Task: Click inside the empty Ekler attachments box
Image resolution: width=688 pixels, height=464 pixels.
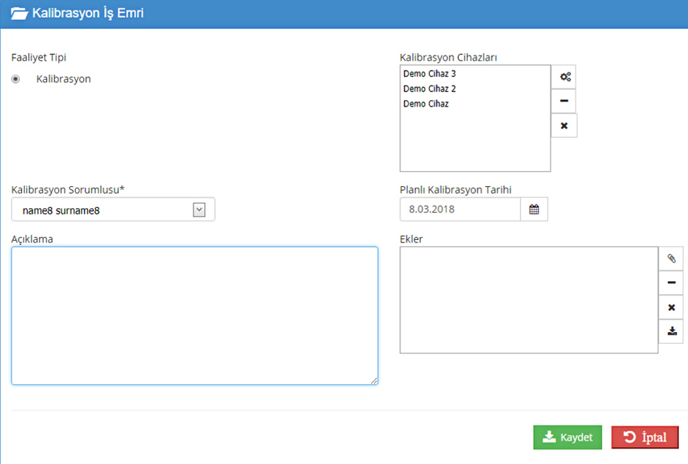Action: point(528,300)
